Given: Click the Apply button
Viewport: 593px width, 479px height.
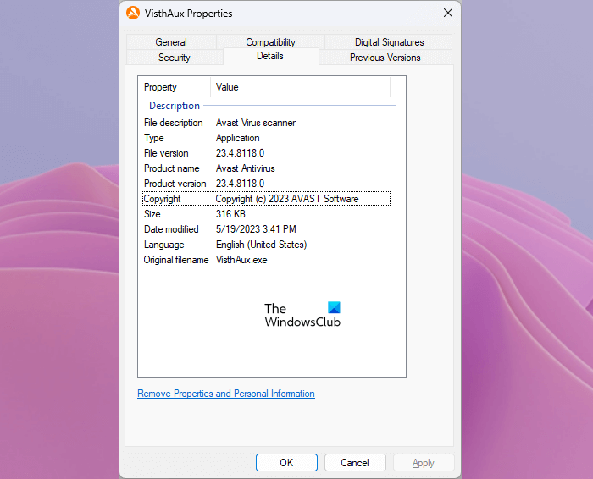Looking at the screenshot, I should coord(424,463).
